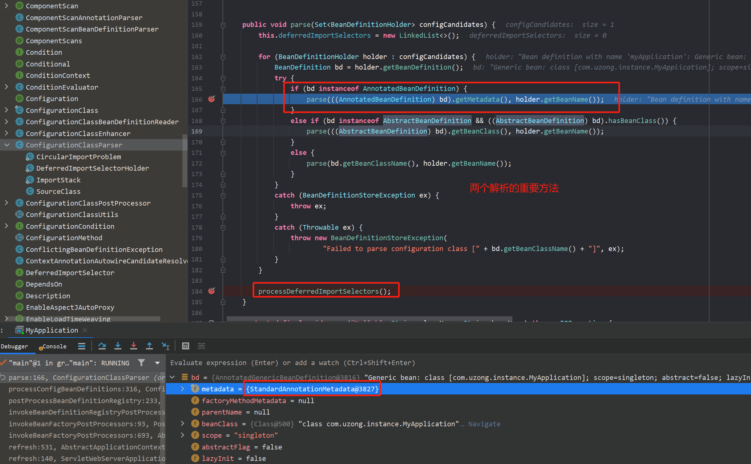Click the project tree vertical scrollbar
This screenshot has height=464, width=751.
tap(185, 161)
